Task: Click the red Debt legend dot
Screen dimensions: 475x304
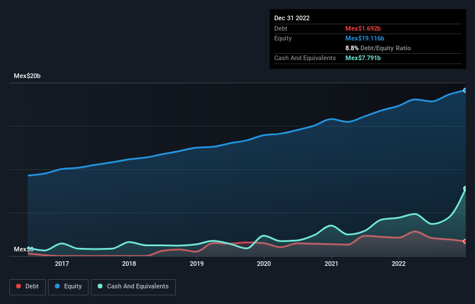Action: point(19,286)
